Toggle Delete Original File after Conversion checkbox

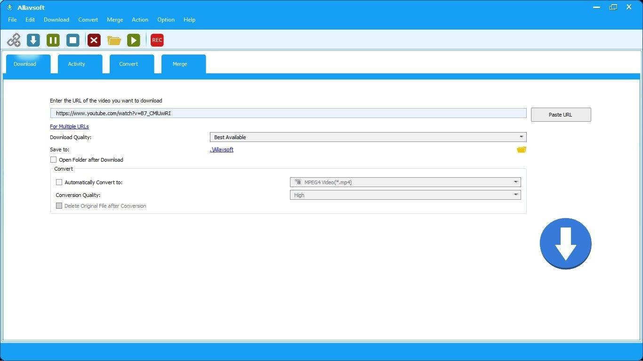click(59, 206)
